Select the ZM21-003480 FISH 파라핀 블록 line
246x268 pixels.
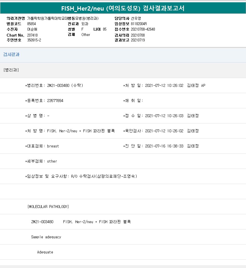pyautogui.click(x=81, y=222)
